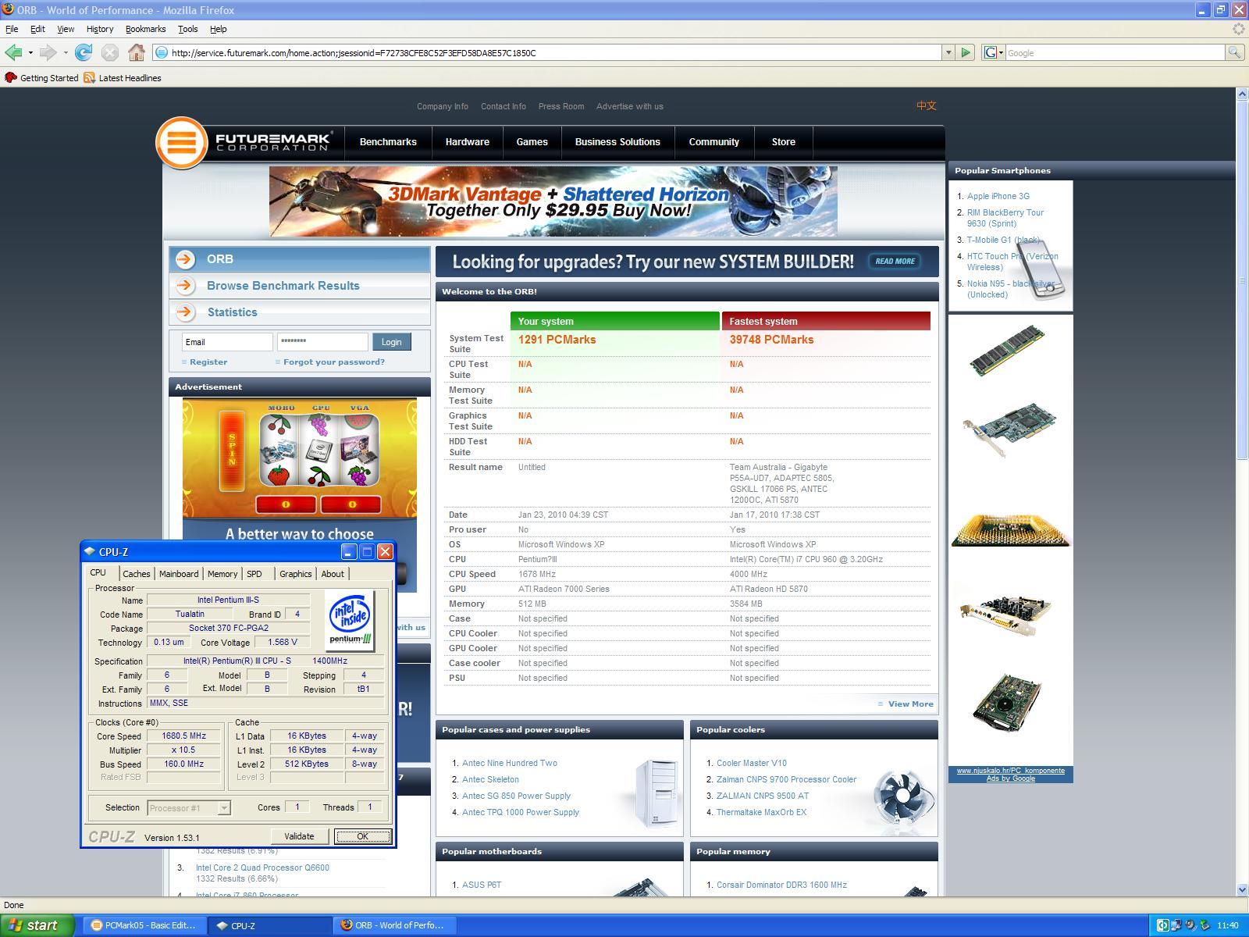
Task: Switch to CPU-Z taskbar item
Action: (x=269, y=925)
